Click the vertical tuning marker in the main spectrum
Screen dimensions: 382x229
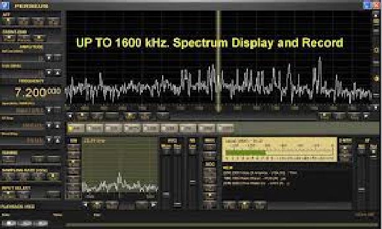tap(218, 61)
